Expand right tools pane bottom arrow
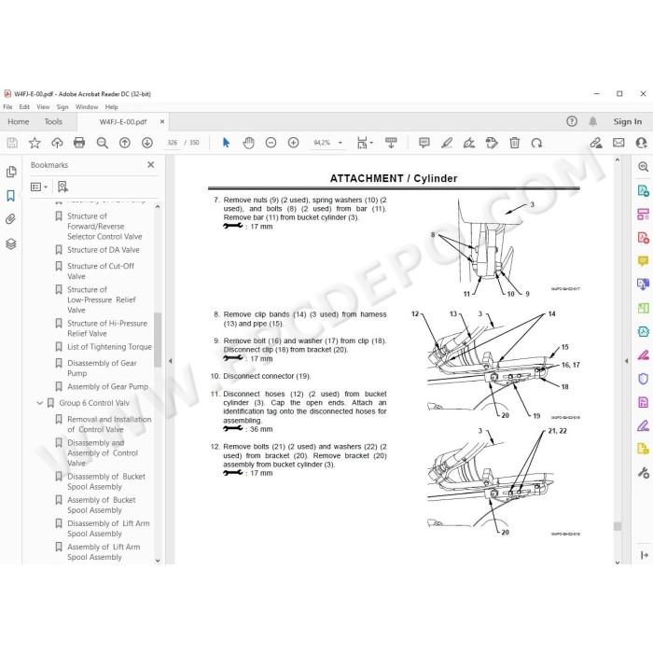The height and width of the screenshot is (653, 653). [x=644, y=555]
